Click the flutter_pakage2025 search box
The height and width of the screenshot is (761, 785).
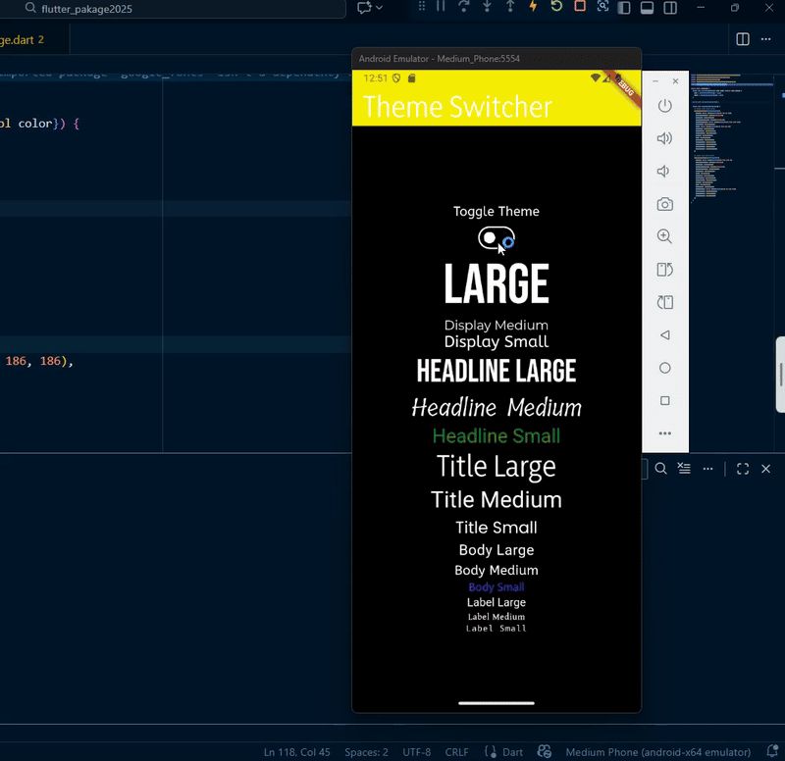coord(173,9)
